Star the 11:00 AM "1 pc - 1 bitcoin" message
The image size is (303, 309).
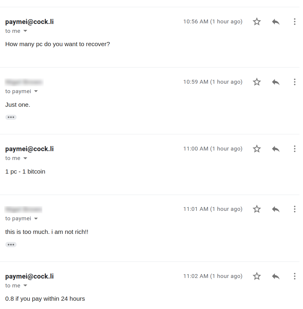(x=257, y=149)
